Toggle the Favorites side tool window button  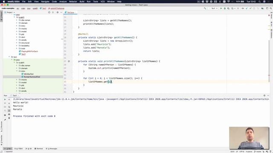point(1,140)
